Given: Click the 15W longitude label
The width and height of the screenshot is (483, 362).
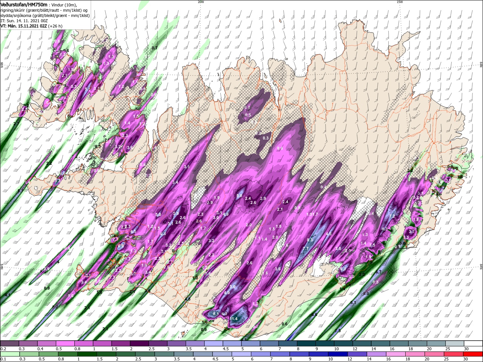Looking at the screenshot, I should pyautogui.click(x=400, y=2).
